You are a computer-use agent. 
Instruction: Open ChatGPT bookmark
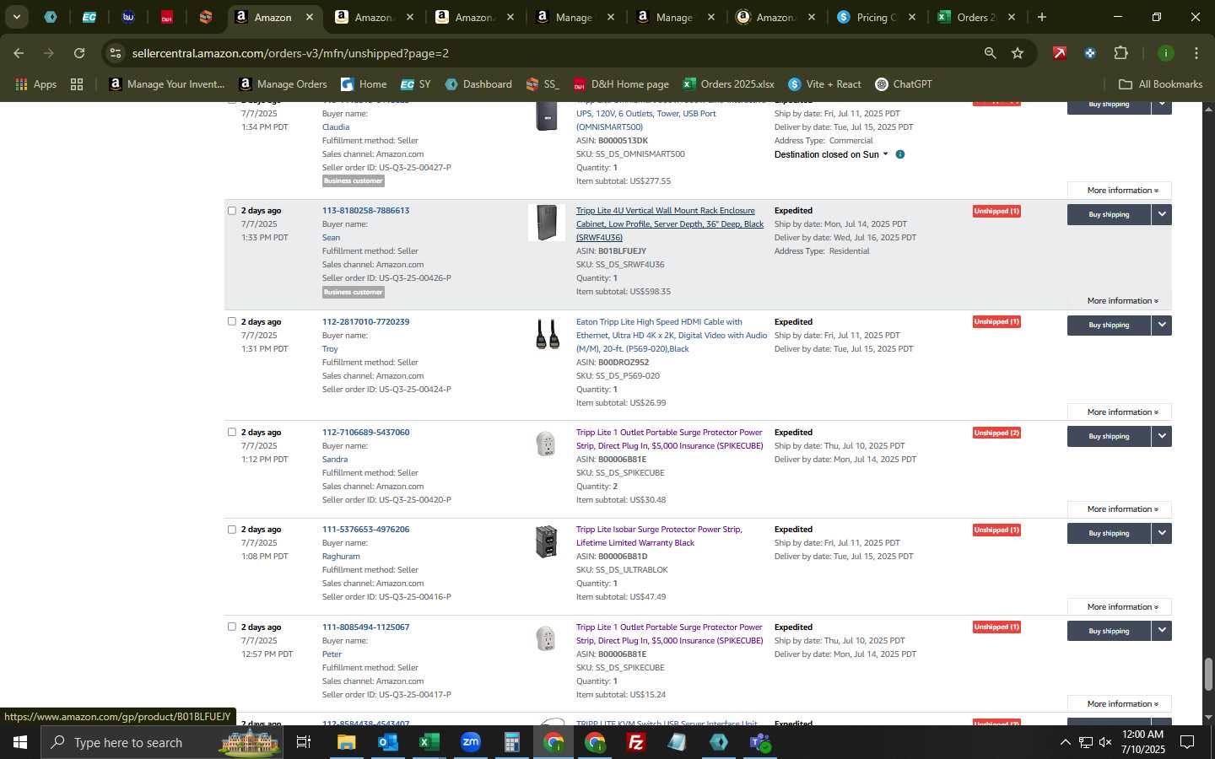904,84
